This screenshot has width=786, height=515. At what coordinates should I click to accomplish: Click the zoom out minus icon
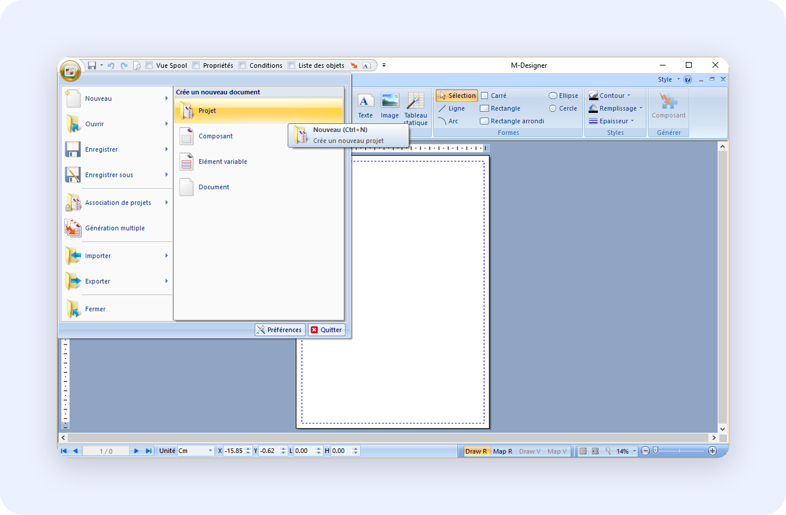click(x=645, y=451)
